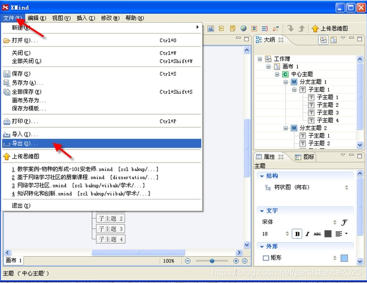Choose 保存 (Save) menu entry
Viewport: 367px width, 283px height.
point(102,74)
